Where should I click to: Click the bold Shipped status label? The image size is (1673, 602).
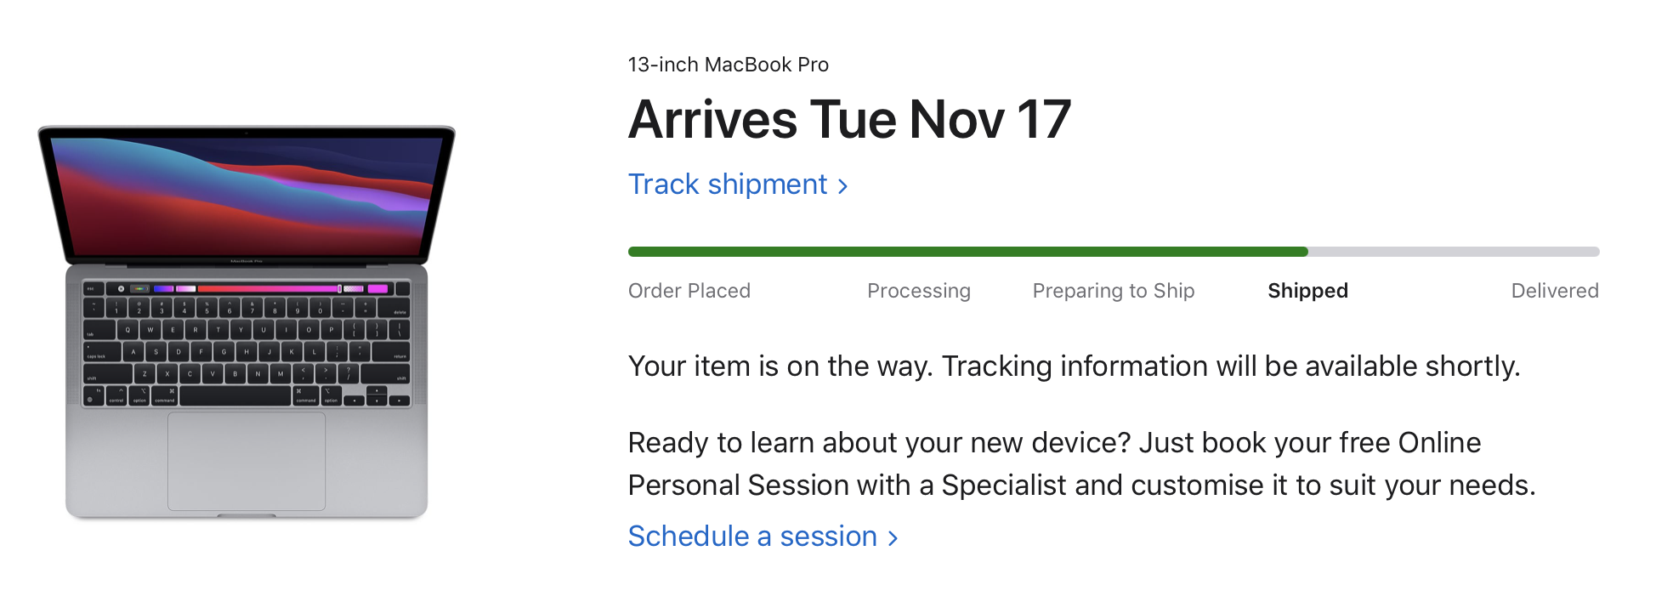pos(1307,291)
